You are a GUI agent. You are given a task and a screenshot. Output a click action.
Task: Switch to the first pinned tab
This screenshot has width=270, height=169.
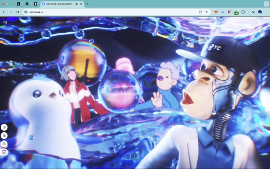(x=18, y=4)
